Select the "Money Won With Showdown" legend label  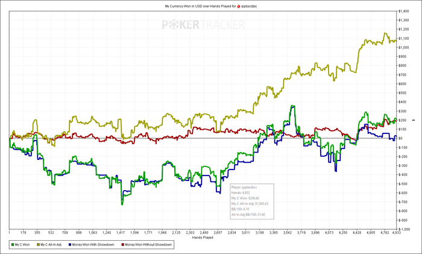93,245
